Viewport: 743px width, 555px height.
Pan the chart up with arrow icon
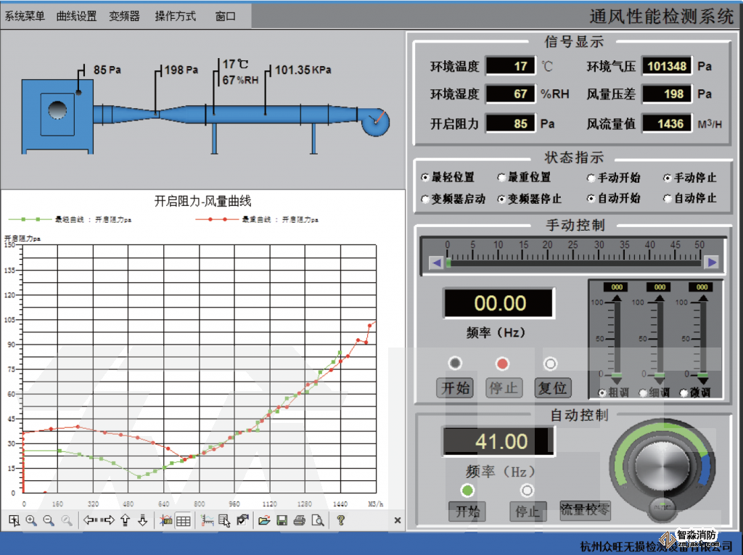point(126,520)
